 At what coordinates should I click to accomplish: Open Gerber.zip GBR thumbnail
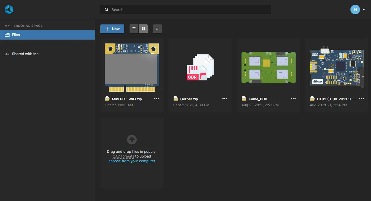(200, 68)
